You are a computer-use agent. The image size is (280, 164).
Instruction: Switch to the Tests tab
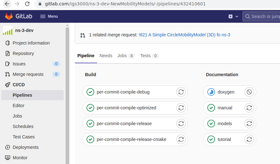(x=149, y=56)
